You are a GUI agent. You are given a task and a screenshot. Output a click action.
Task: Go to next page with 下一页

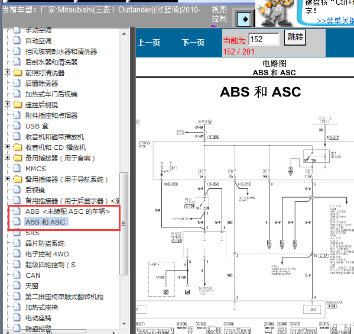[x=193, y=43]
